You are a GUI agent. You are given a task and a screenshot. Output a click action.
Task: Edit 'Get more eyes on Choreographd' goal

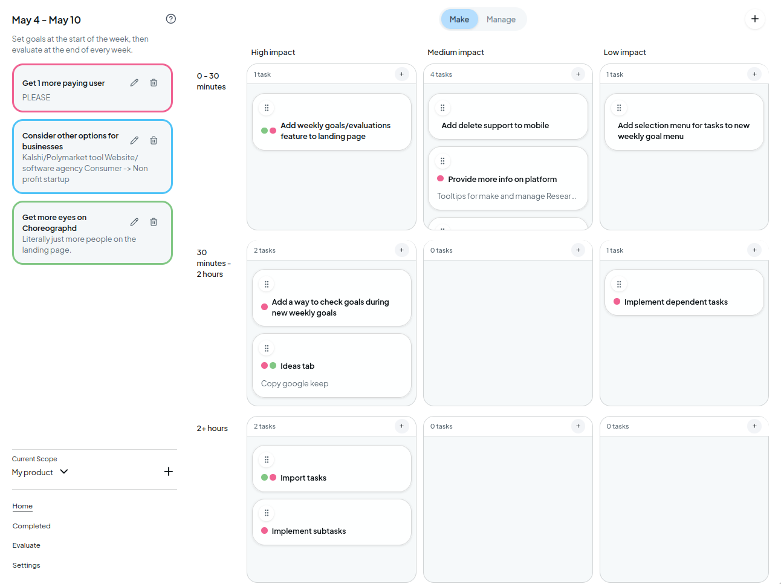coord(134,222)
